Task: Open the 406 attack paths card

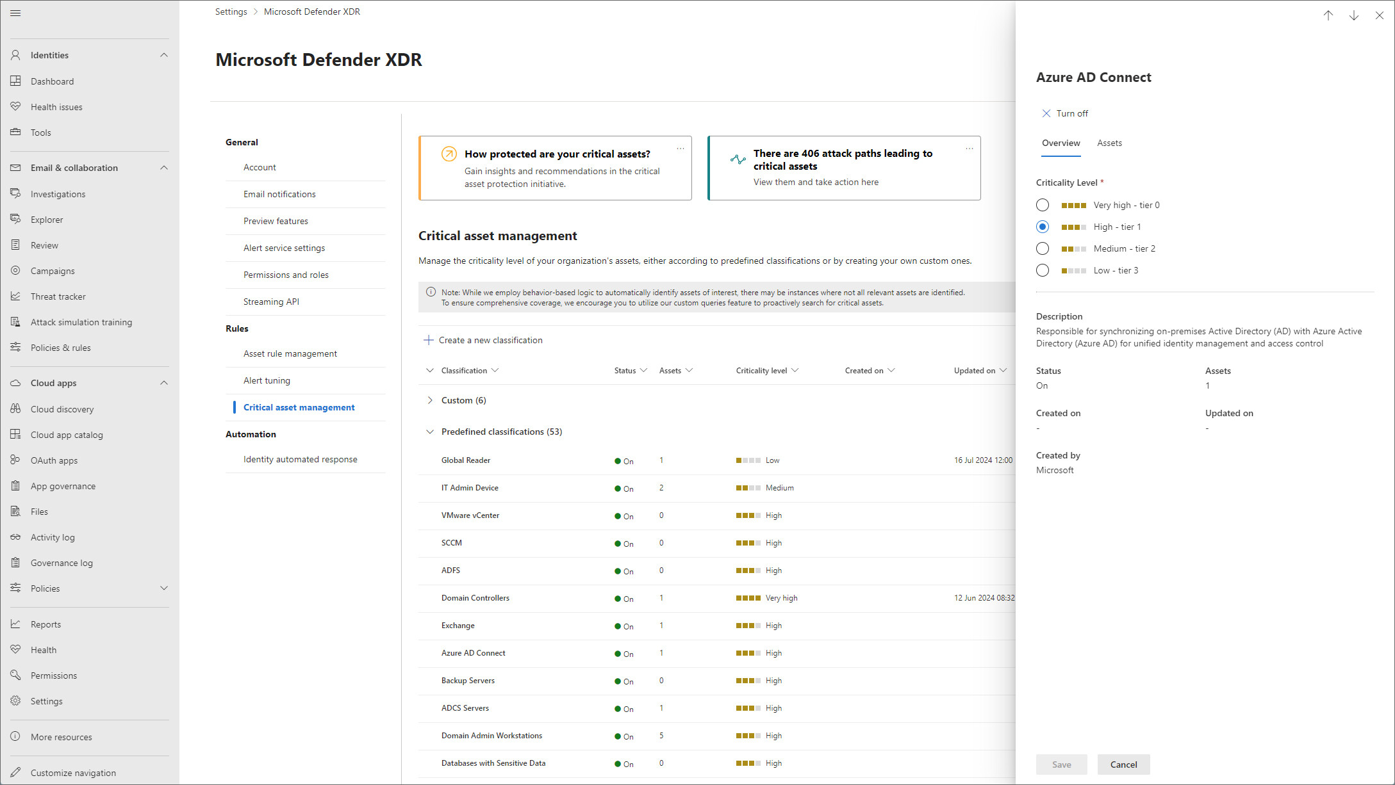Action: point(844,168)
